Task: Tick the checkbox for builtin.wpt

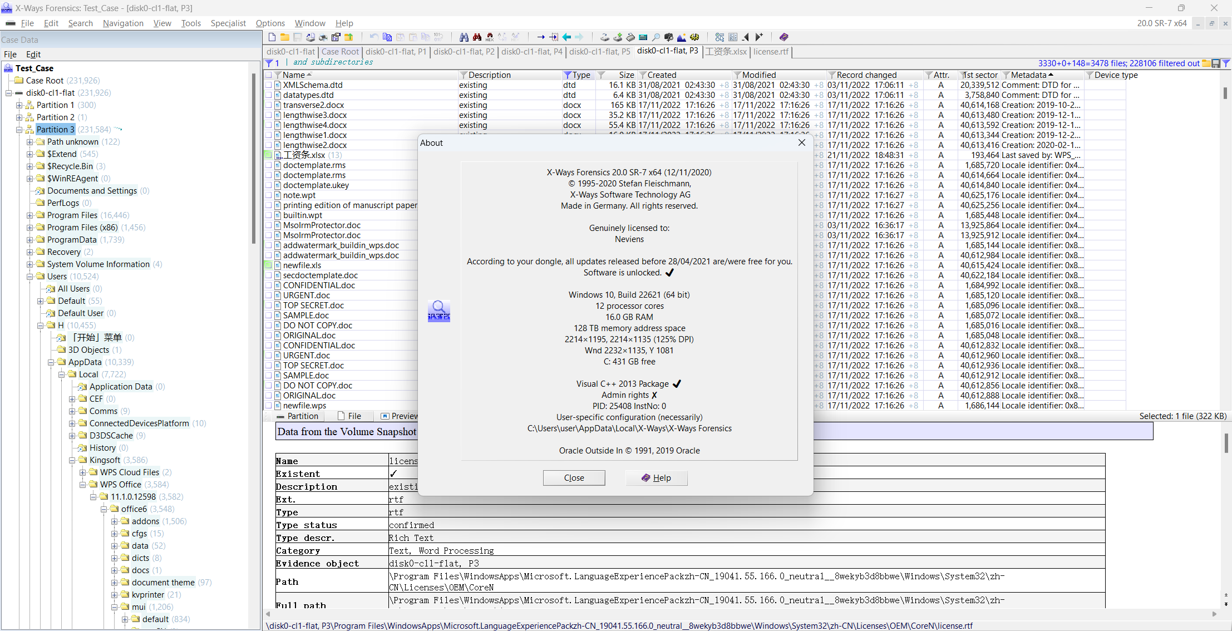Action: tap(269, 215)
